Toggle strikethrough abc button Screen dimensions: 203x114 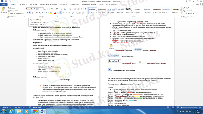pyautogui.click(x=37, y=13)
